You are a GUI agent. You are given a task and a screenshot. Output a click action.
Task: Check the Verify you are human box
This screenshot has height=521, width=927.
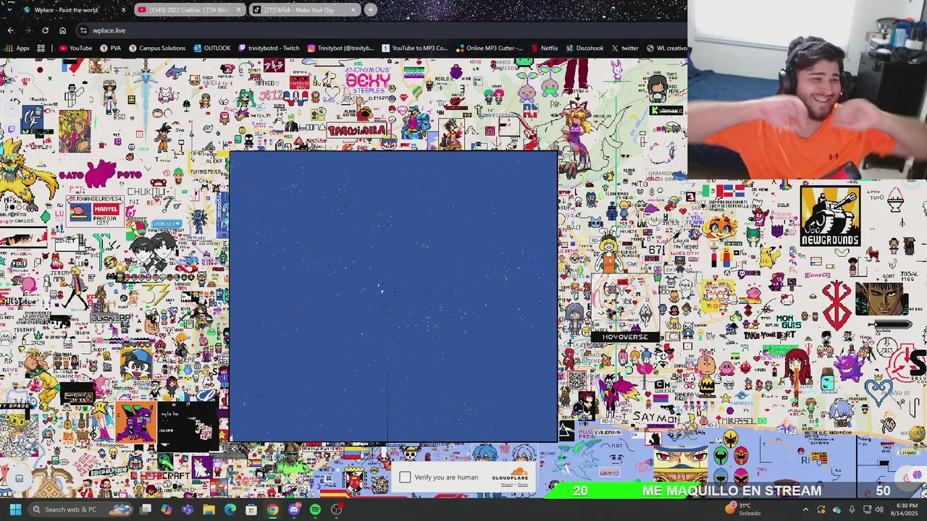tap(405, 477)
